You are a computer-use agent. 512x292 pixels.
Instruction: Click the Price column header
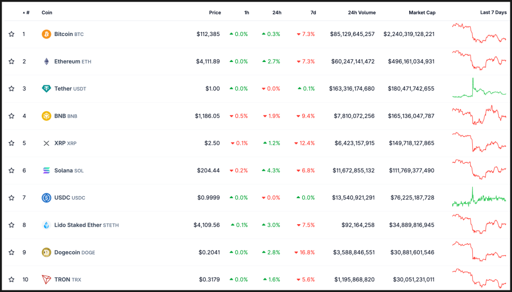(x=215, y=12)
